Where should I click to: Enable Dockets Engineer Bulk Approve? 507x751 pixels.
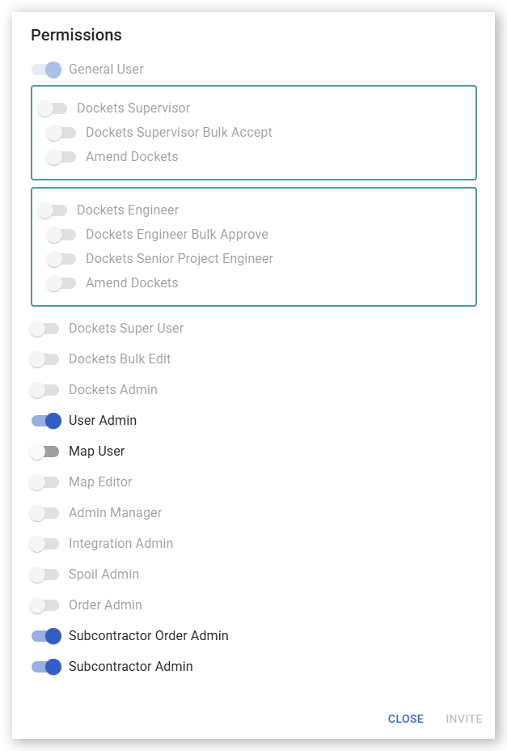click(61, 235)
